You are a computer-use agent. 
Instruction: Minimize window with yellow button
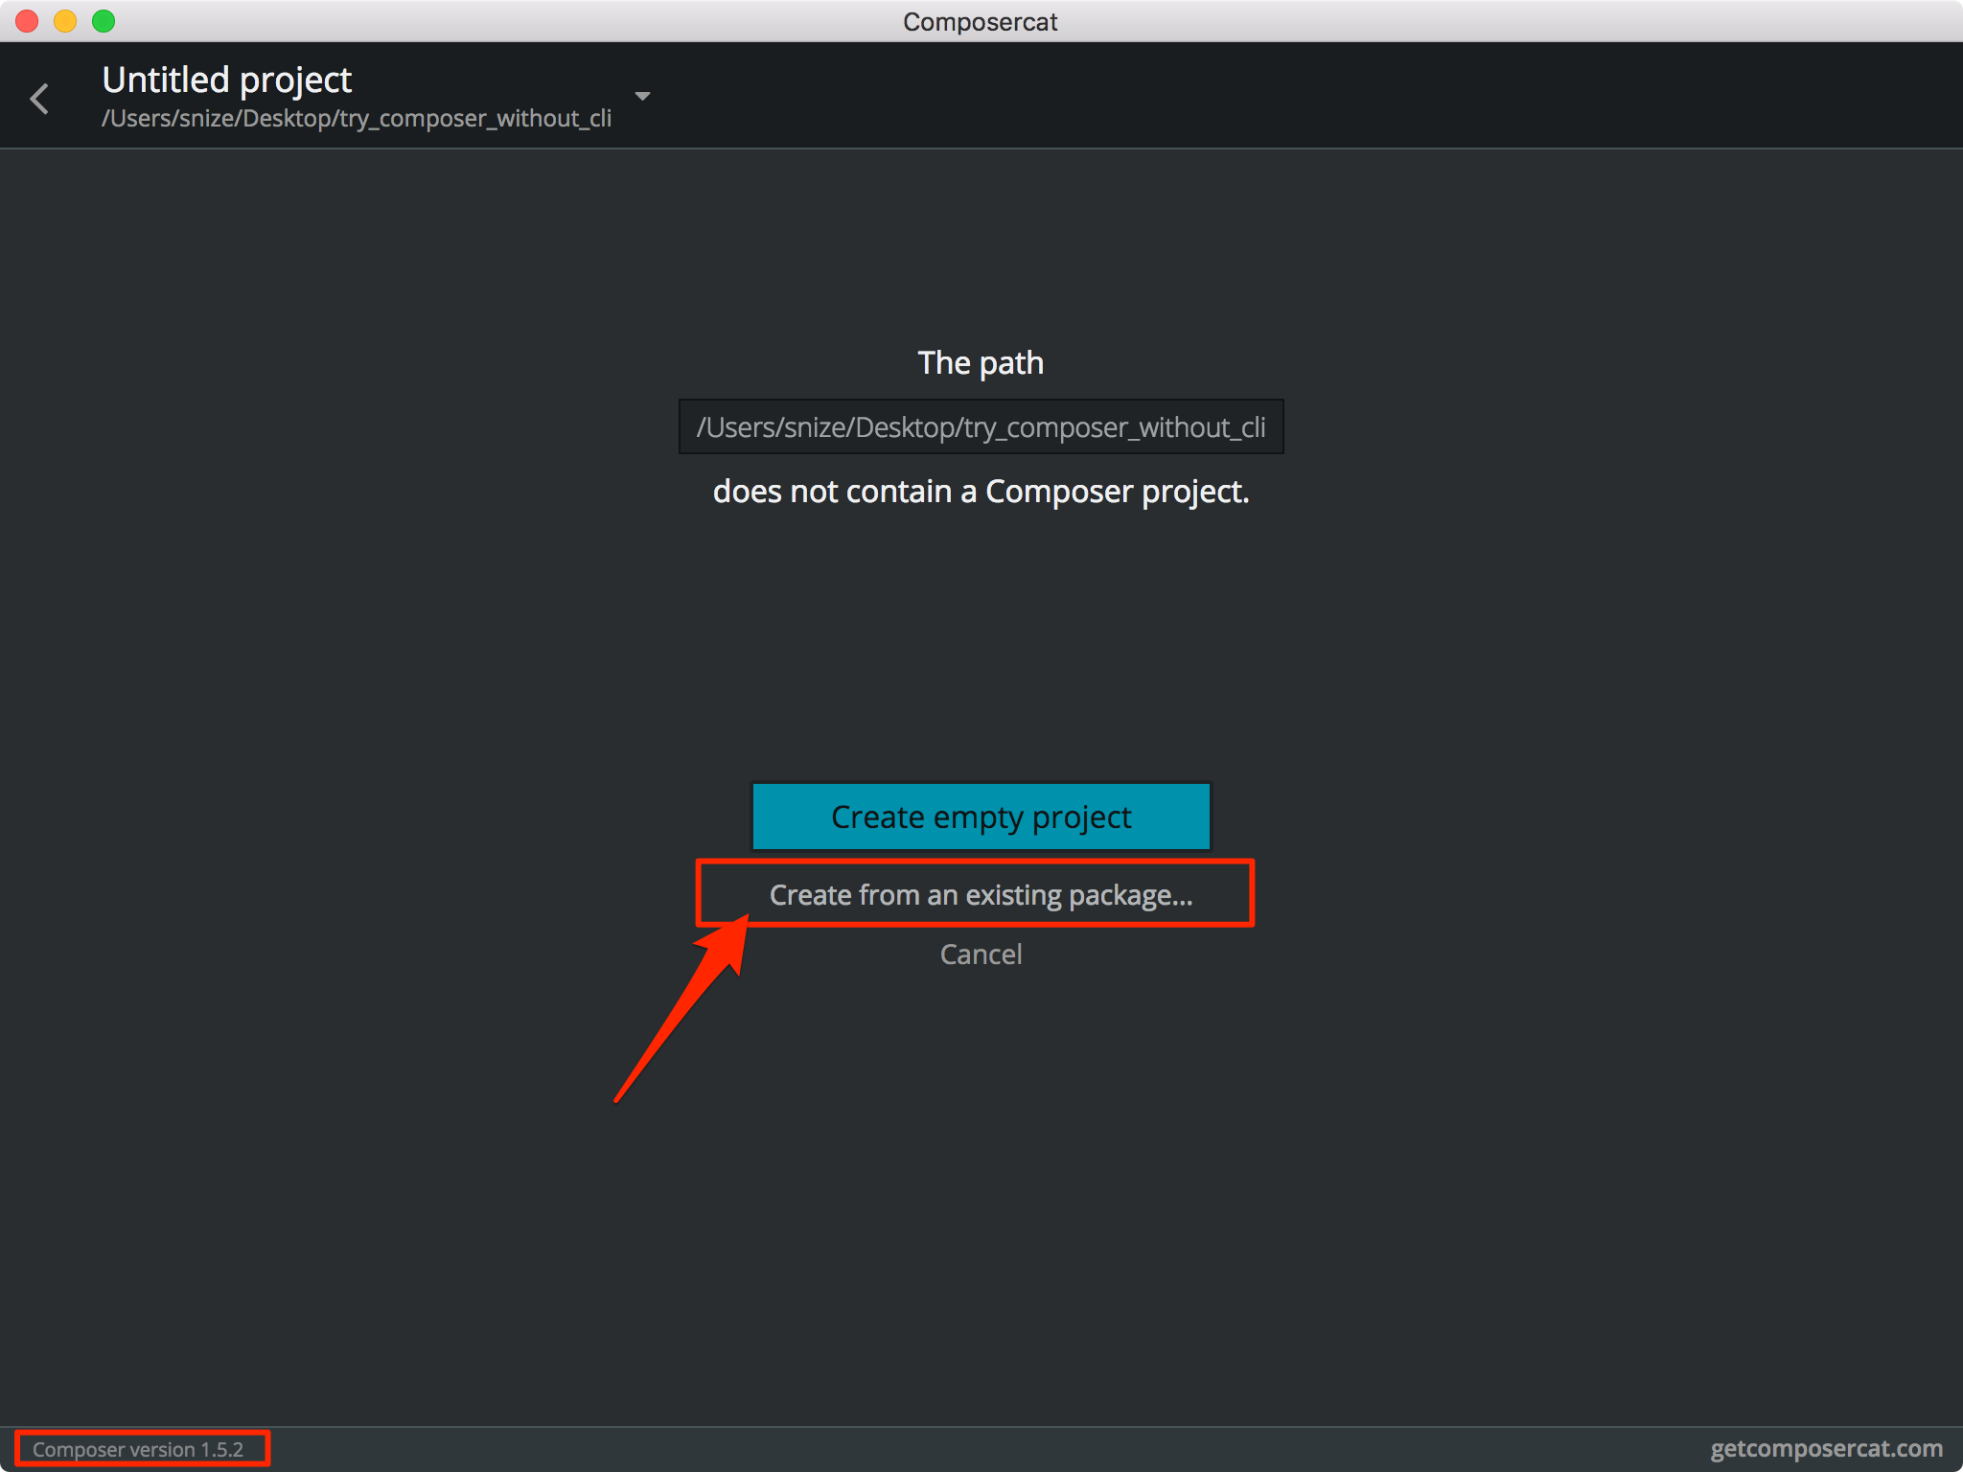pos(65,21)
